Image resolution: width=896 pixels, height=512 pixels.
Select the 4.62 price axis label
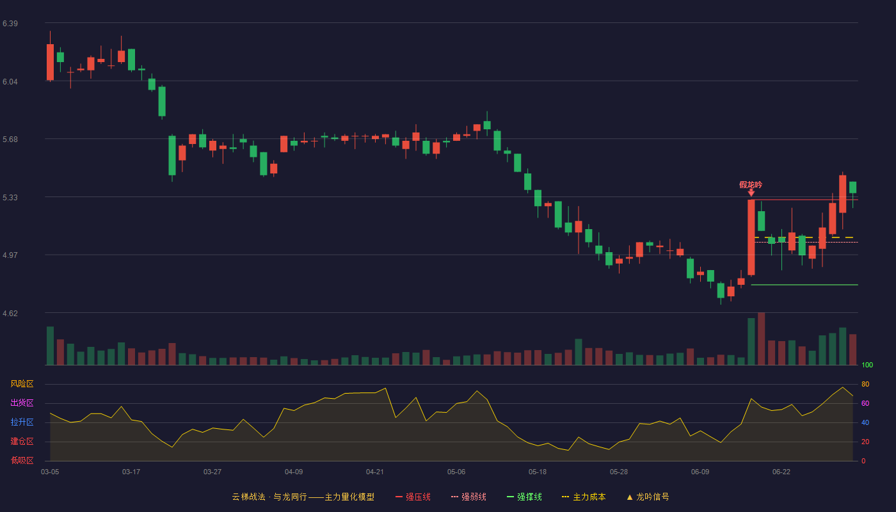pos(10,314)
